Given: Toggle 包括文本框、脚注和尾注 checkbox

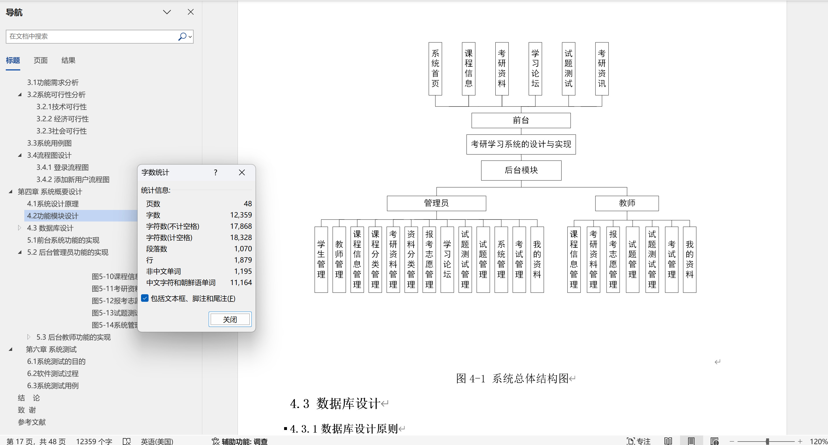Looking at the screenshot, I should point(145,298).
